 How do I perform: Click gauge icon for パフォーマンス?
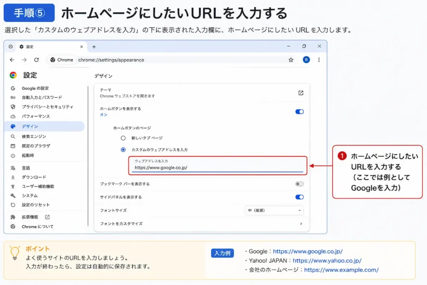coord(13,116)
